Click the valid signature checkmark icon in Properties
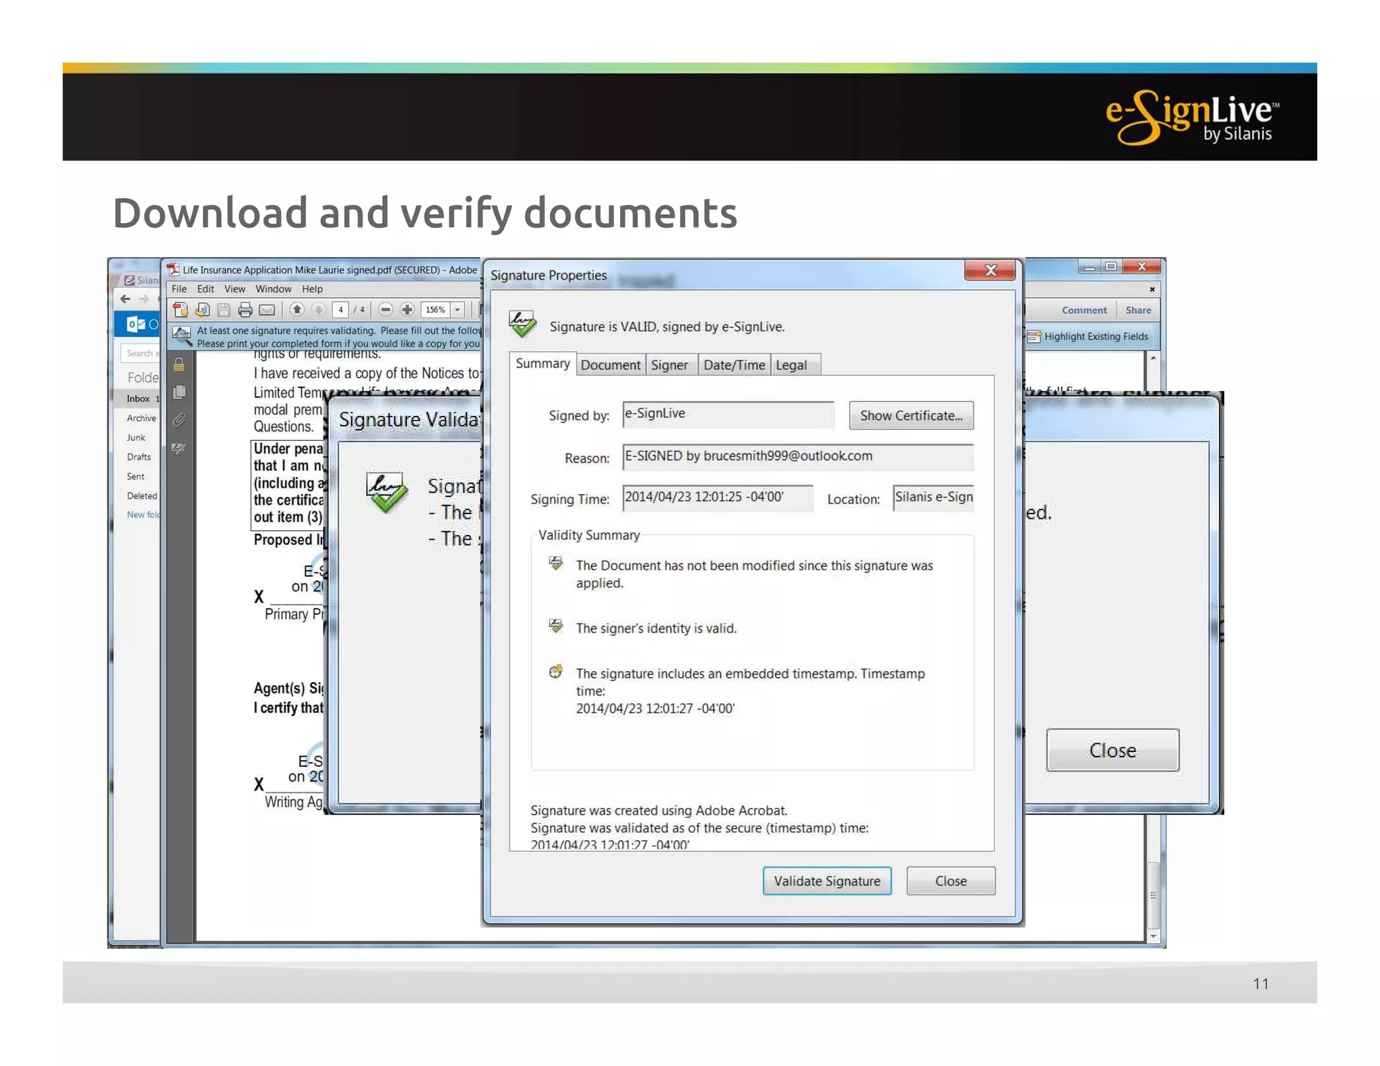Viewport: 1380px width, 1066px height. coord(523,325)
